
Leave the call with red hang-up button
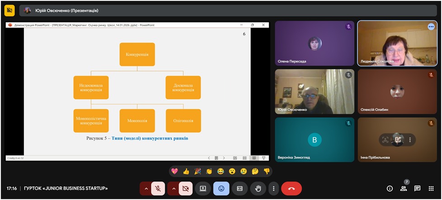(x=292, y=188)
